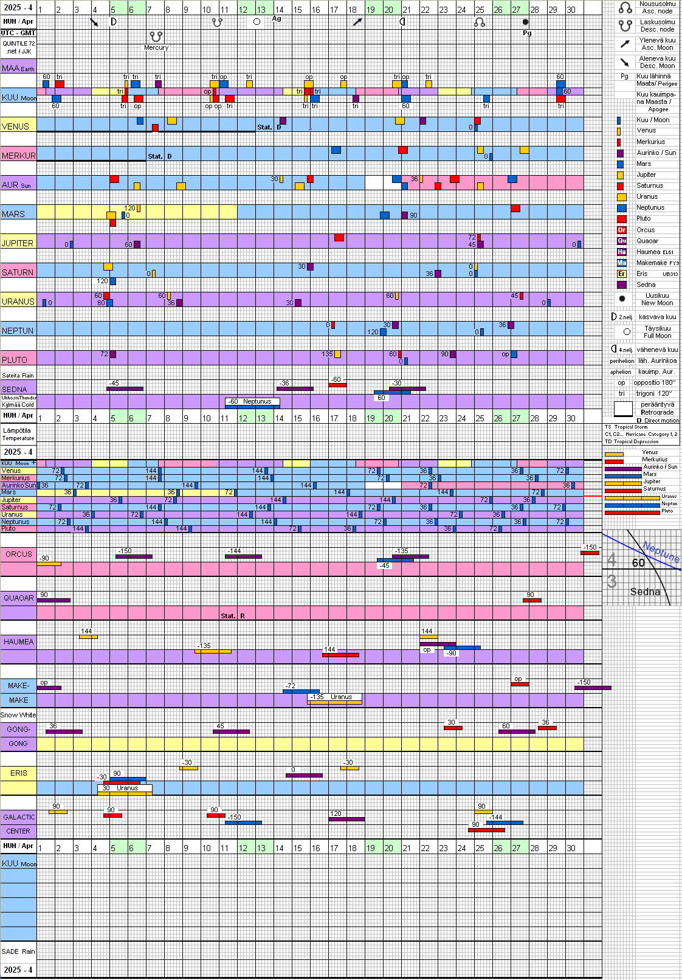
Task: Click the Asc. Moon arrow in the legend
Action: pos(625,44)
